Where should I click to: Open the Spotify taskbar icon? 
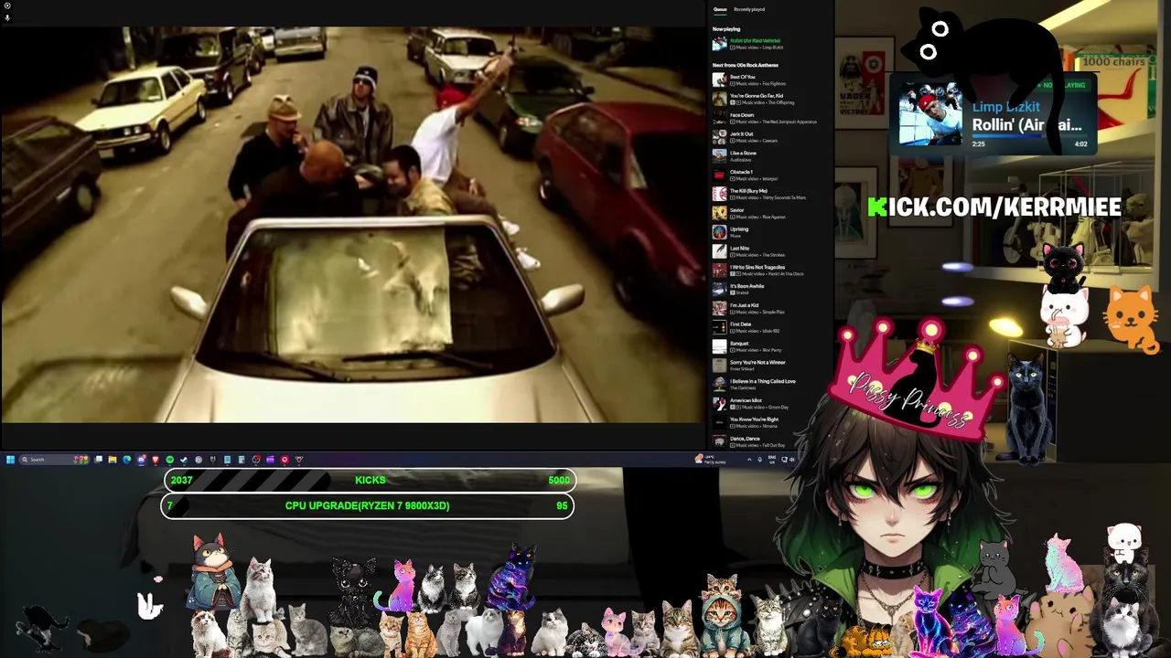[169, 460]
